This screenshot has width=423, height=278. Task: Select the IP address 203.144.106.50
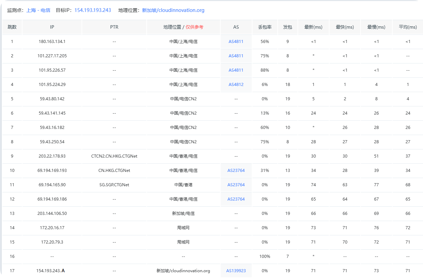coord(52,214)
